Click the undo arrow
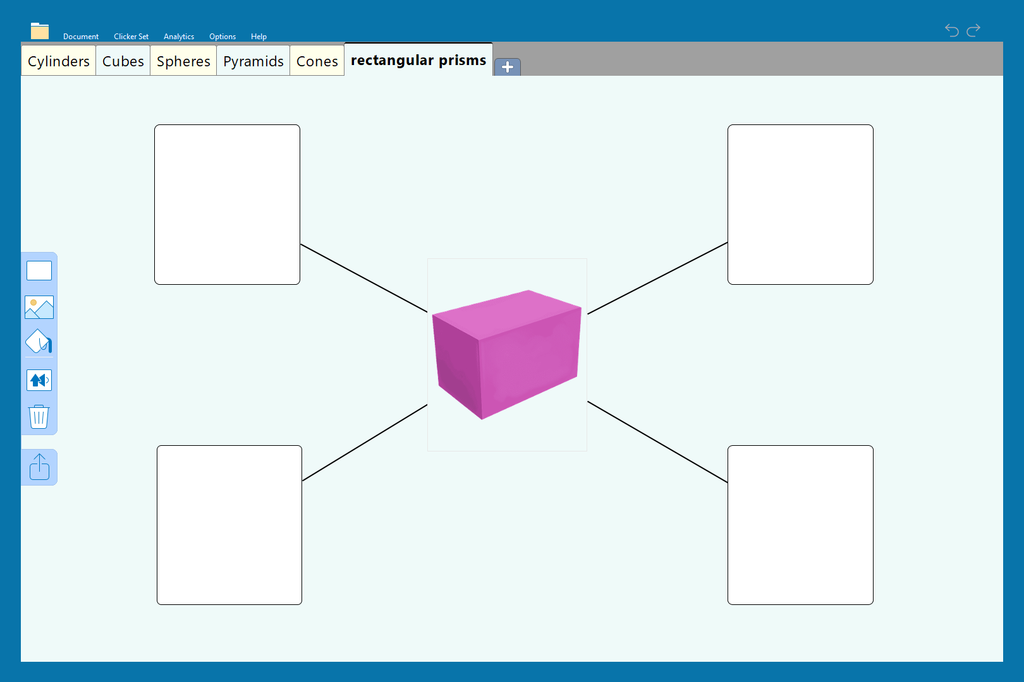The height and width of the screenshot is (682, 1024). pyautogui.click(x=951, y=30)
